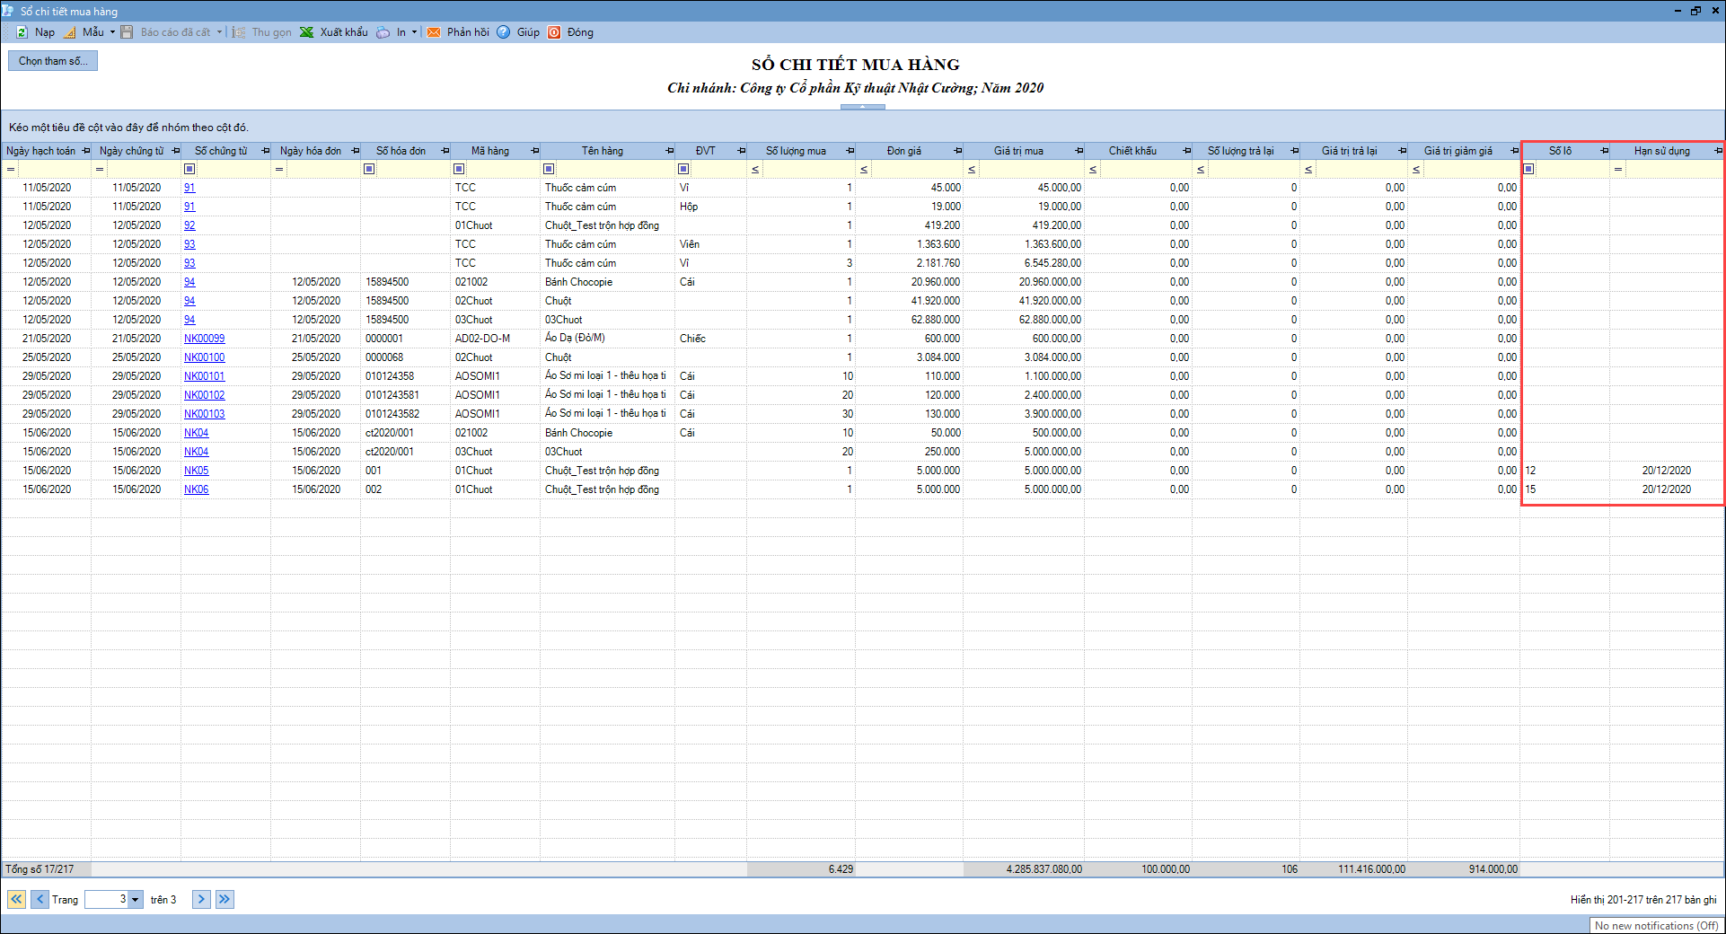Click the red Đóng close icon
The height and width of the screenshot is (934, 1726).
[x=554, y=32]
